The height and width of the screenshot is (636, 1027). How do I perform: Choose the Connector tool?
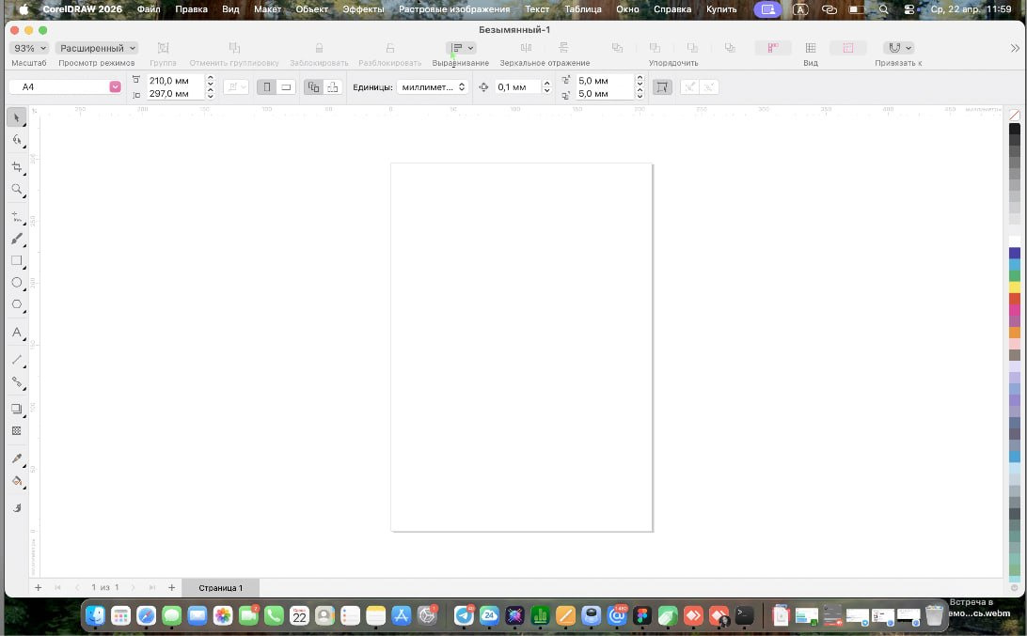[x=17, y=382]
